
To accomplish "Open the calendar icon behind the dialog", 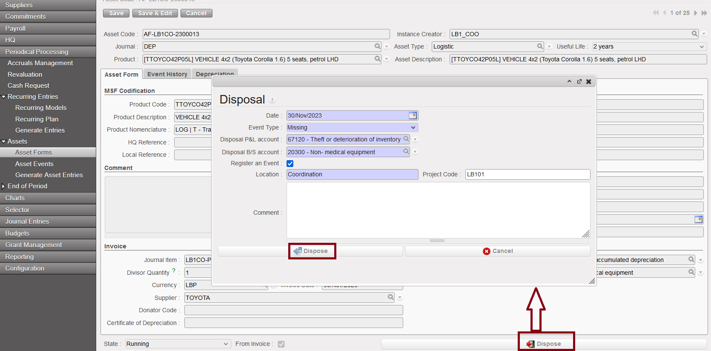I will pyautogui.click(x=698, y=219).
